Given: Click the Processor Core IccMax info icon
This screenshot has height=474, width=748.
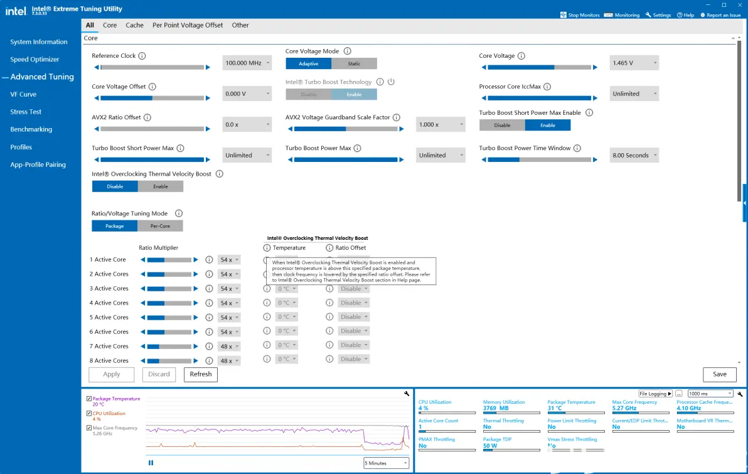Looking at the screenshot, I should 547,87.
